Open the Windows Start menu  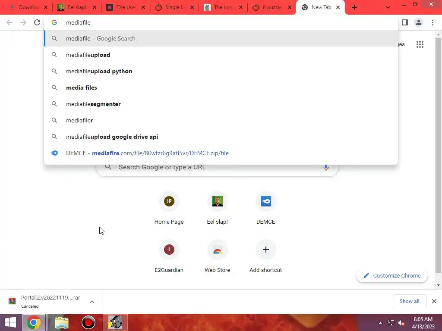coord(10,322)
